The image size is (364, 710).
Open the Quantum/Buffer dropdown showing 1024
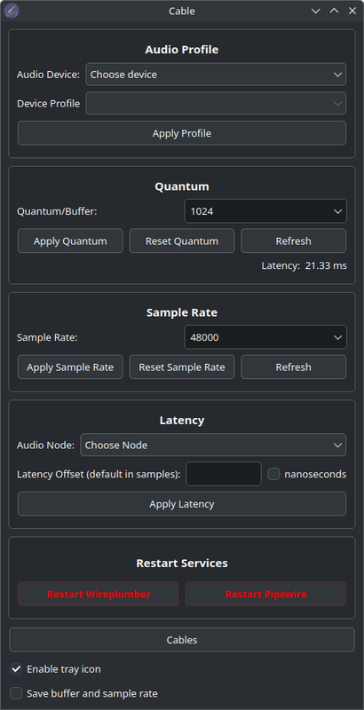coord(265,211)
